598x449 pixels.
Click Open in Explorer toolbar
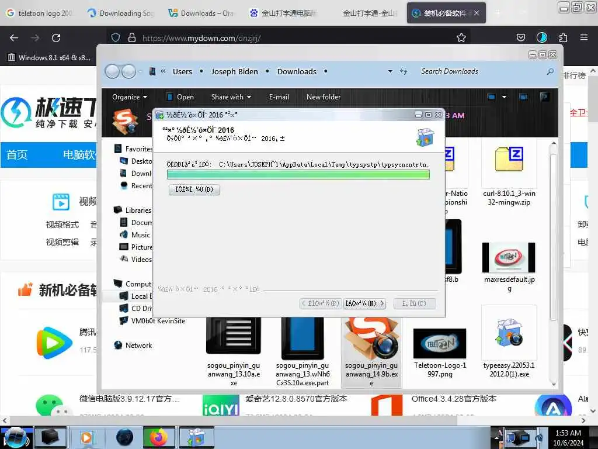(180, 97)
